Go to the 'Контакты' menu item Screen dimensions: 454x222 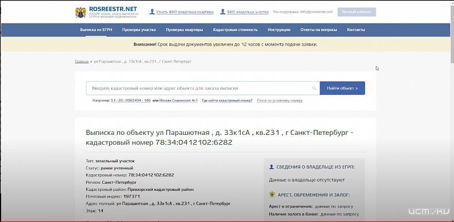pyautogui.click(x=356, y=30)
